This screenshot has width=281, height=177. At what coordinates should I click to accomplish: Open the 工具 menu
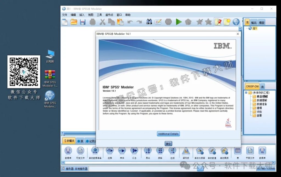point(100,15)
